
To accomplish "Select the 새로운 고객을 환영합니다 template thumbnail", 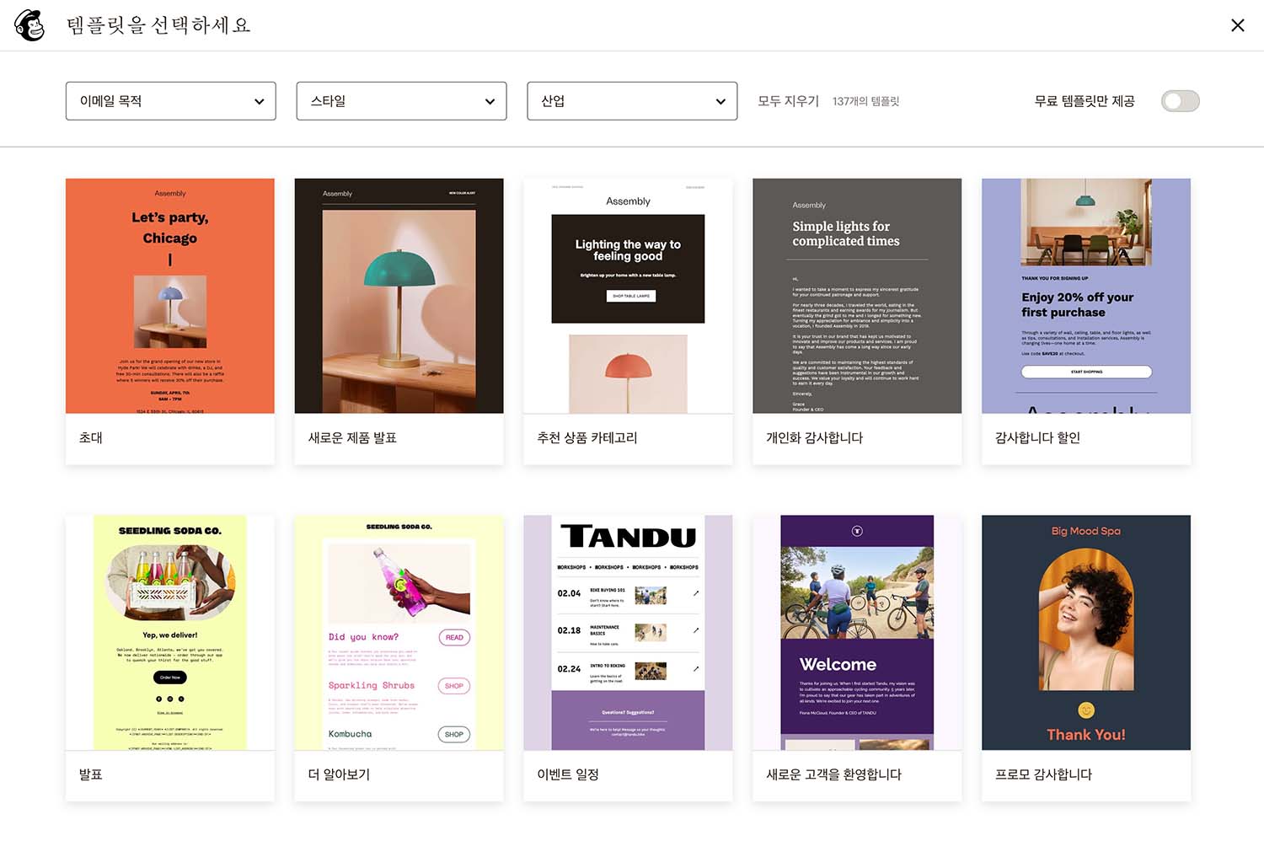I will tap(857, 633).
